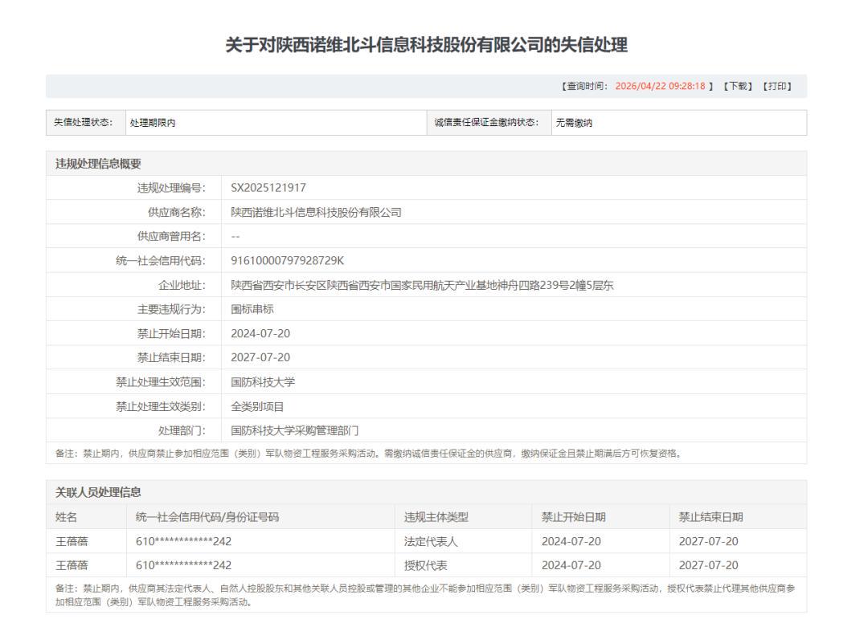Click the 围标串标 violation value
This screenshot has width=868, height=623.
pos(252,309)
